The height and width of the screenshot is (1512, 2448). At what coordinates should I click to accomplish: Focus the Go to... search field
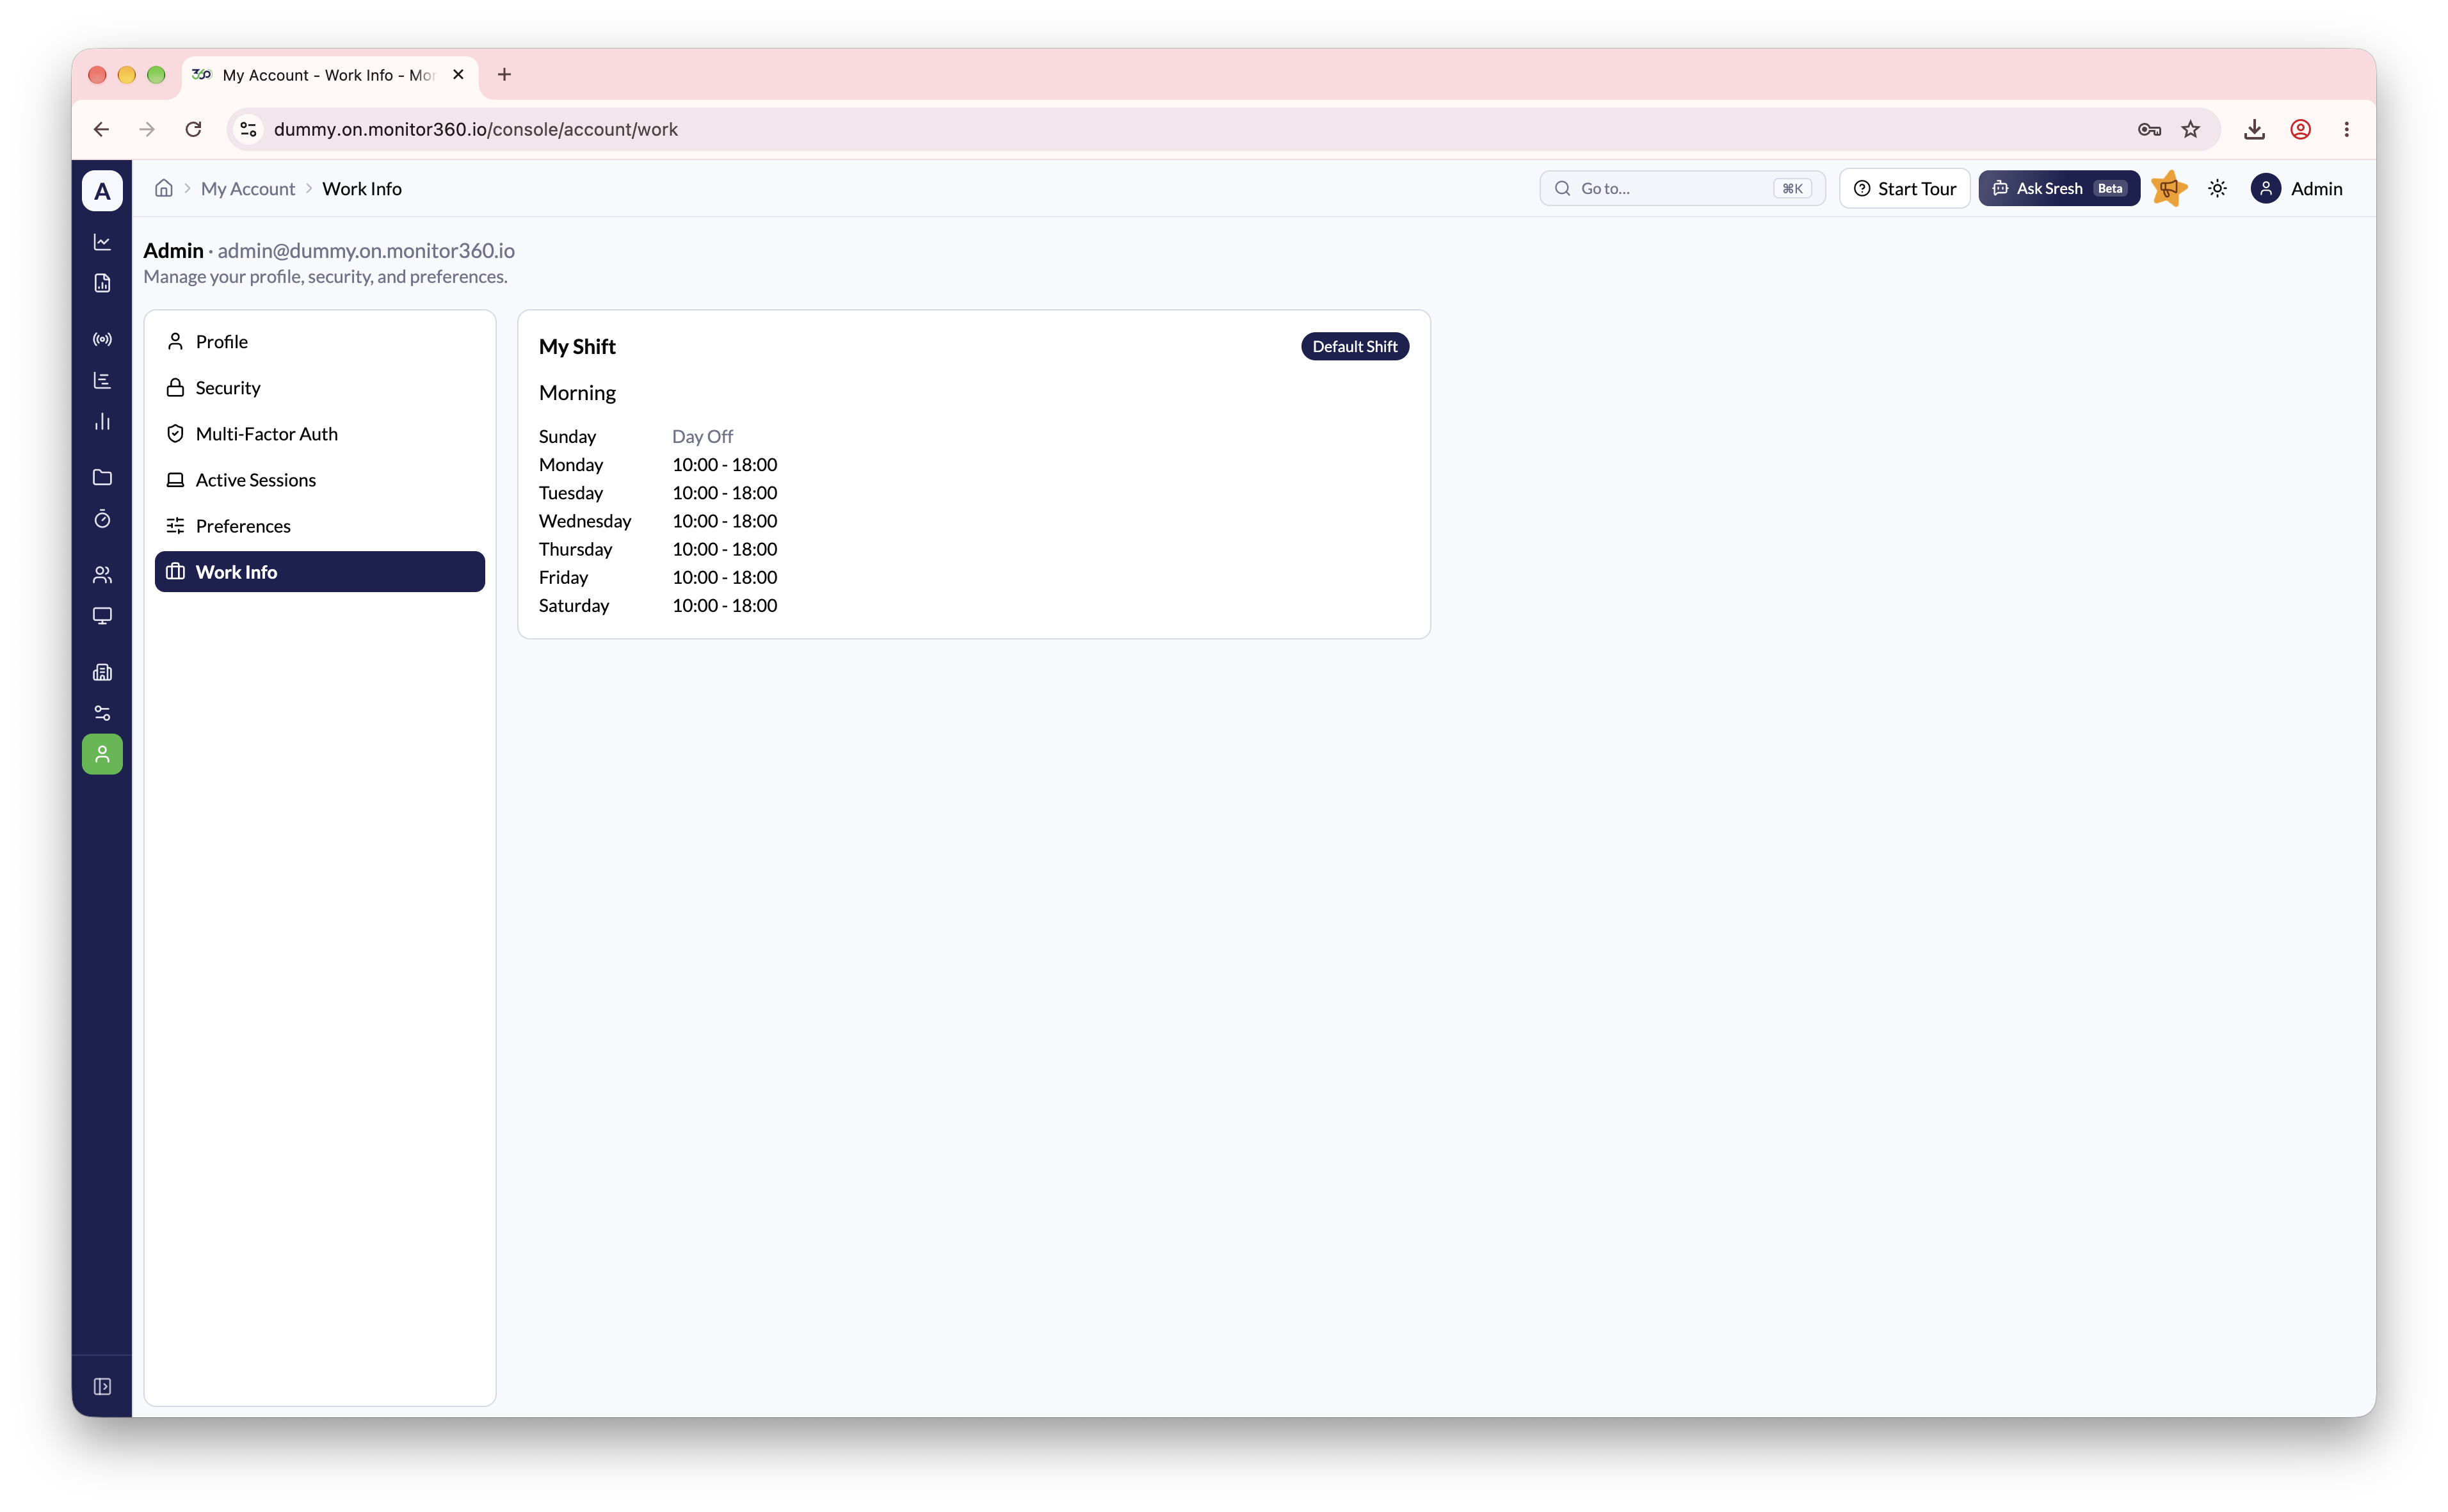pos(1682,188)
